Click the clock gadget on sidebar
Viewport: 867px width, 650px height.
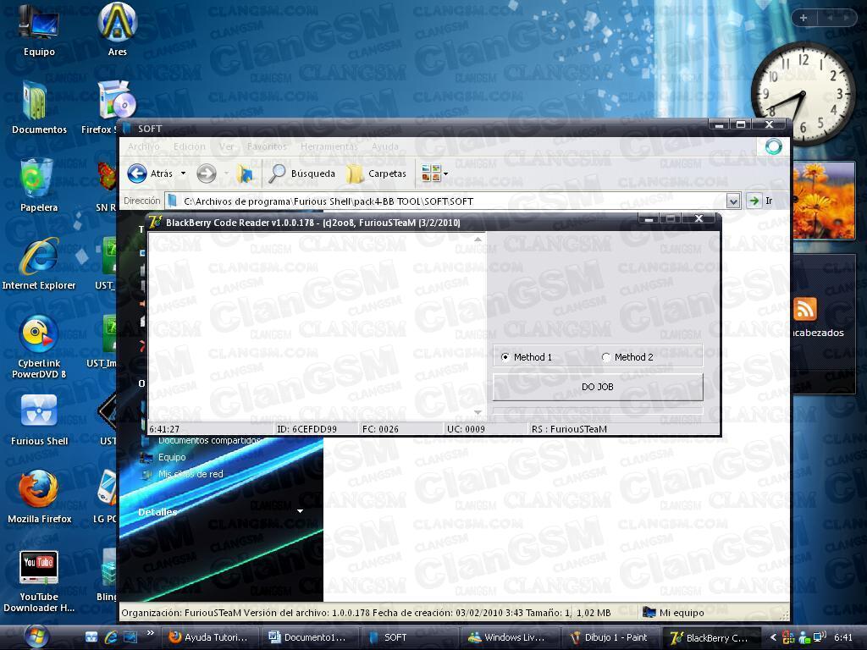(x=803, y=94)
